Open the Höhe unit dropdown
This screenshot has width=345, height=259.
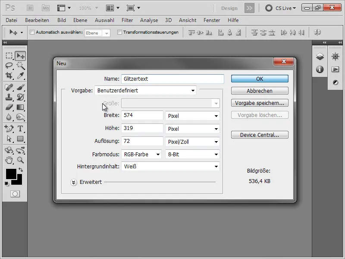(x=192, y=129)
